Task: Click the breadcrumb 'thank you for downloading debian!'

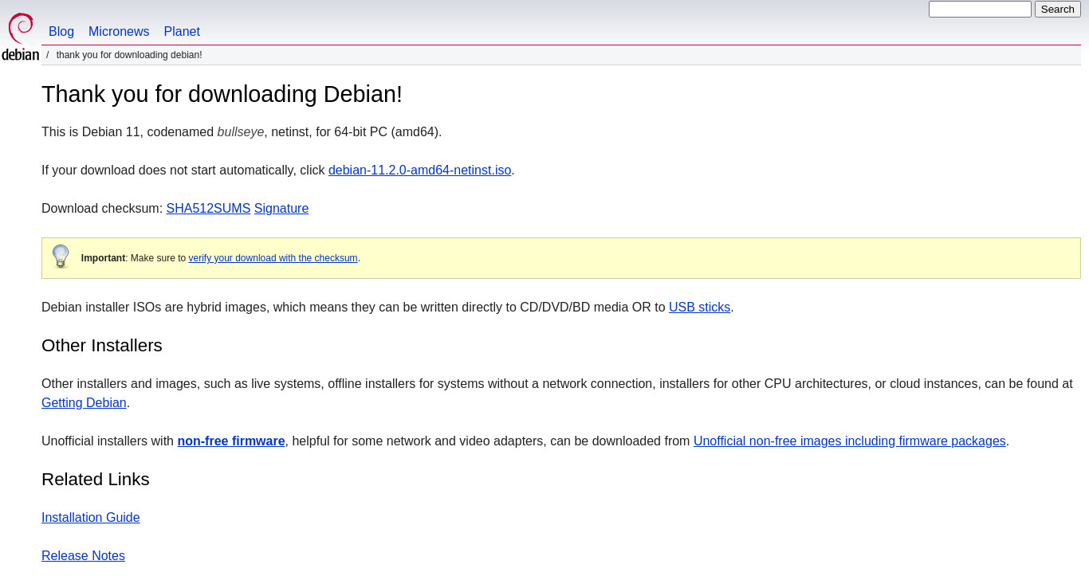Action: pyautogui.click(x=129, y=55)
